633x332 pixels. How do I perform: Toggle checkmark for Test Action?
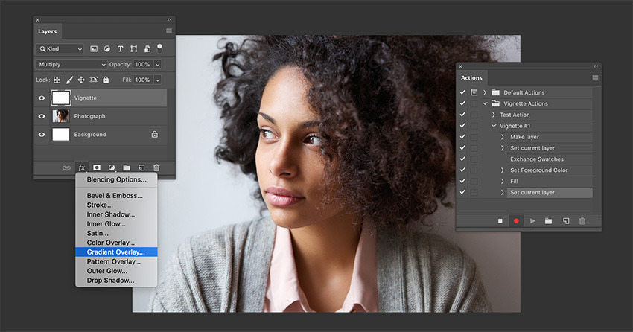click(462, 115)
